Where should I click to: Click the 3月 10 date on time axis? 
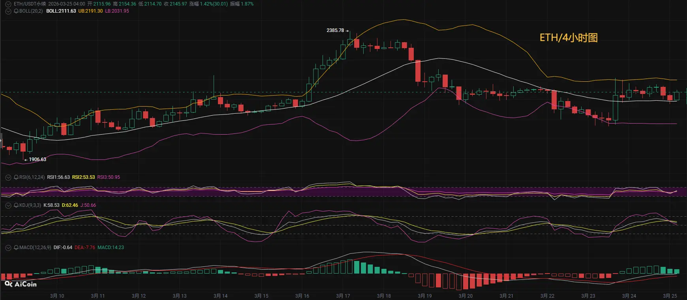tap(57, 296)
